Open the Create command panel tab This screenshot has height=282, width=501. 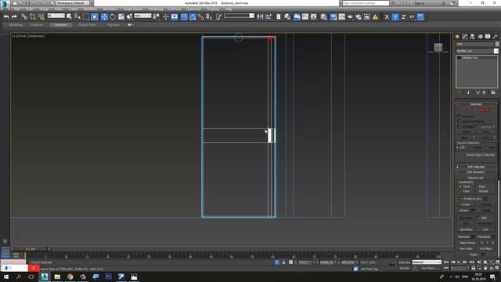457,37
